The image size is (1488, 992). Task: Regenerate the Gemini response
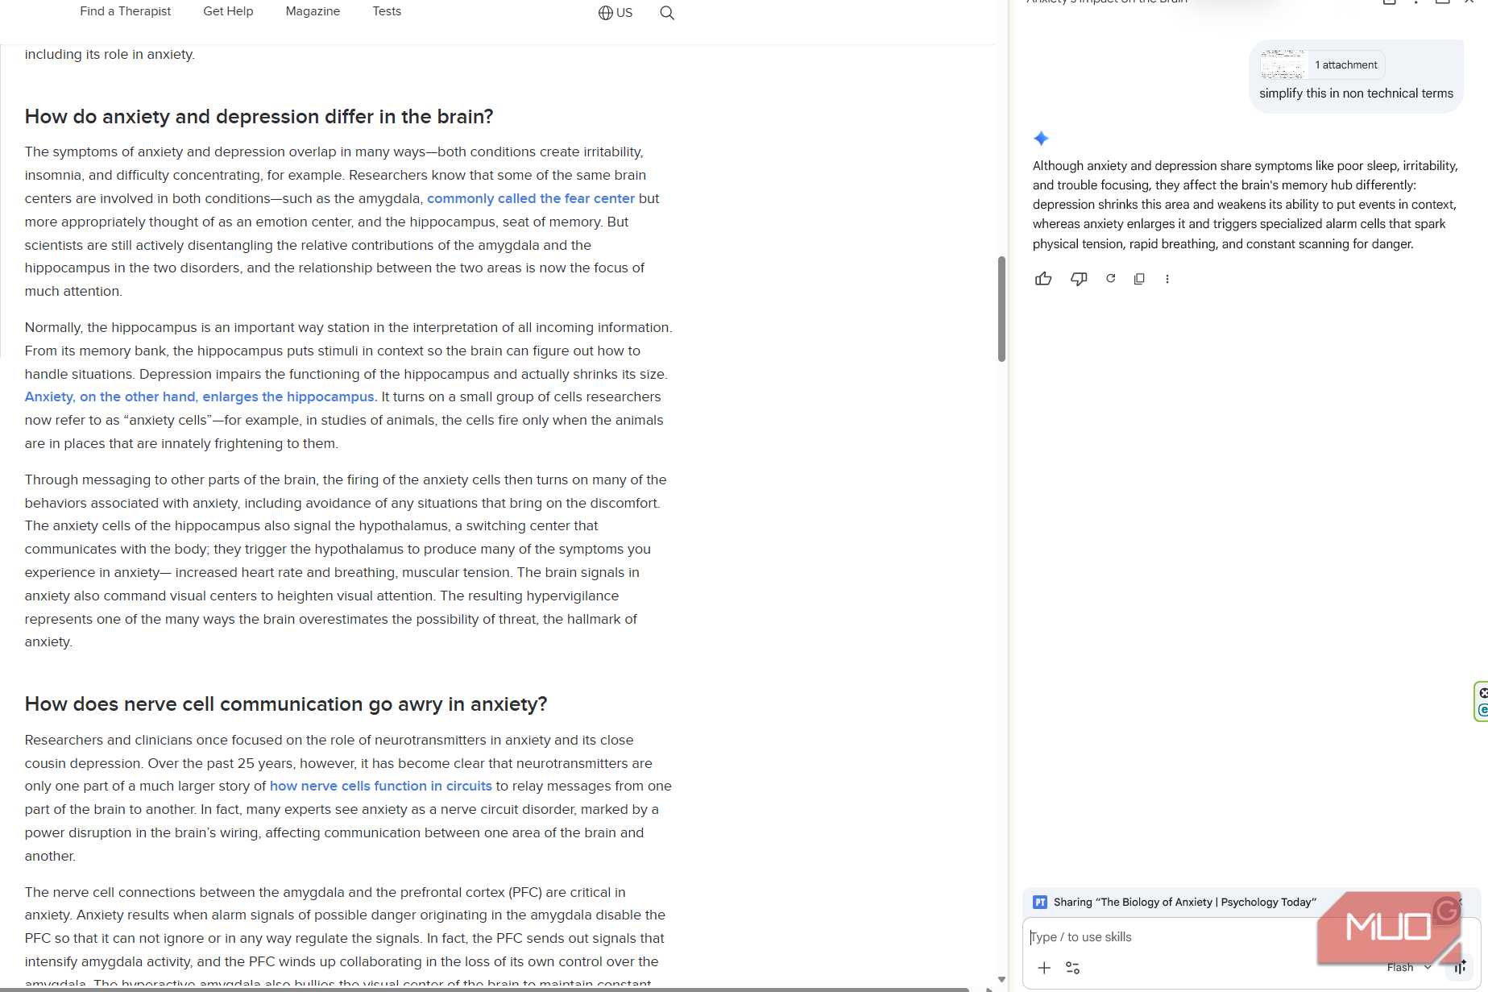pos(1110,278)
